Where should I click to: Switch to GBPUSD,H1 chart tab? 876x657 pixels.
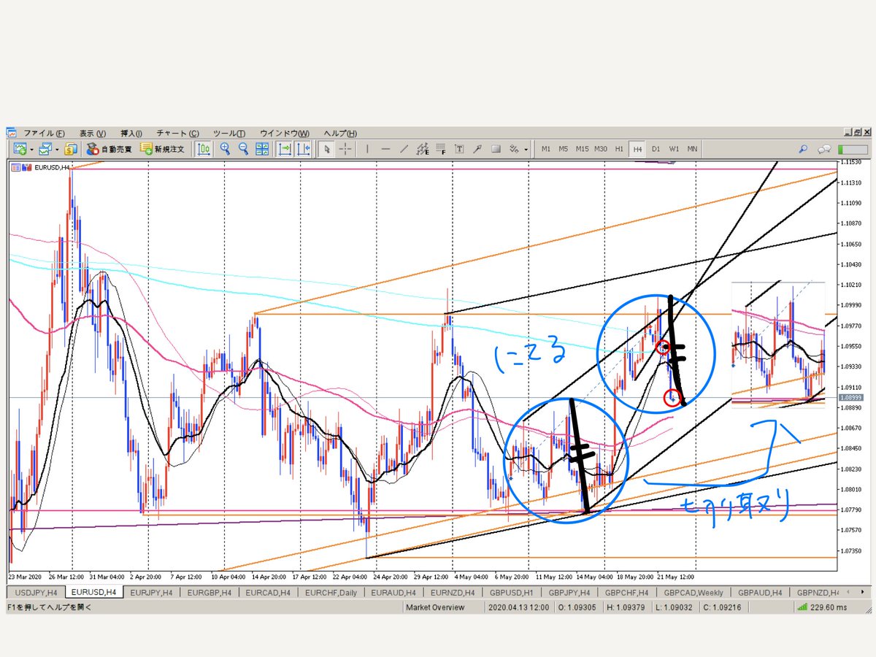(x=512, y=592)
